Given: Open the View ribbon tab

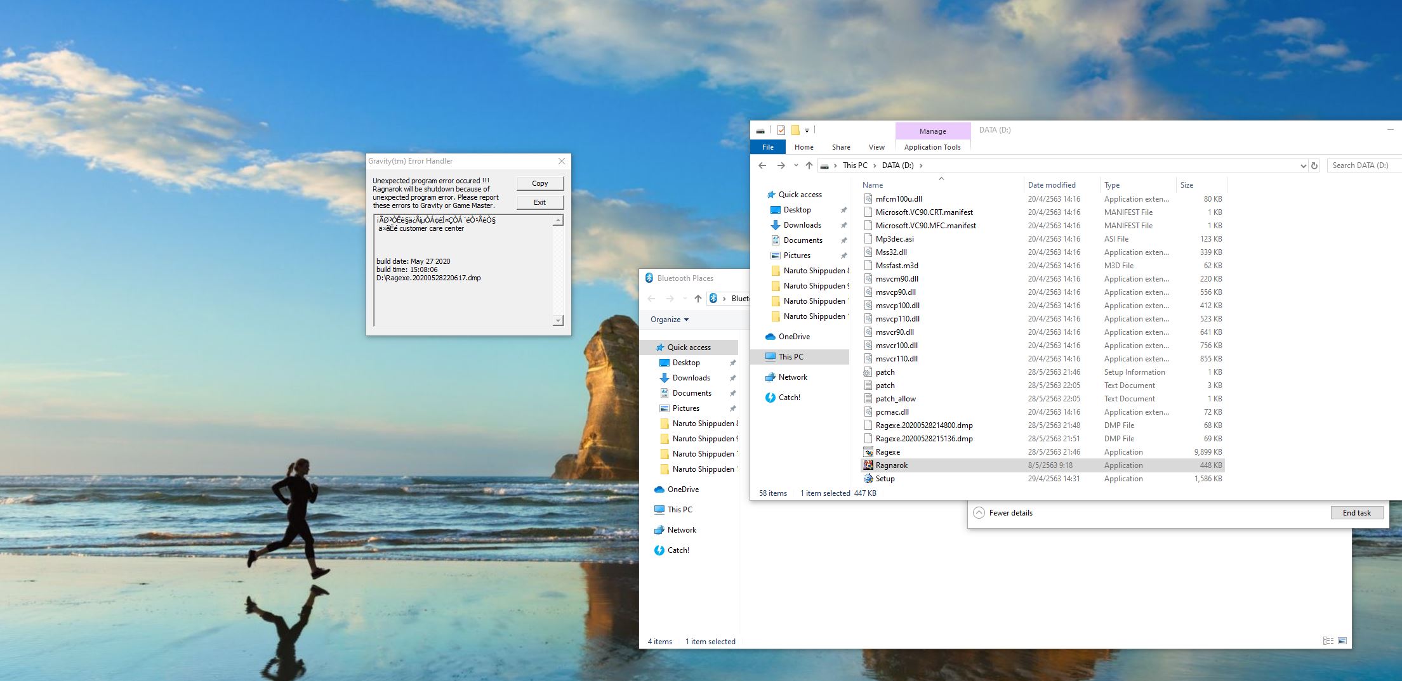Looking at the screenshot, I should pyautogui.click(x=876, y=147).
